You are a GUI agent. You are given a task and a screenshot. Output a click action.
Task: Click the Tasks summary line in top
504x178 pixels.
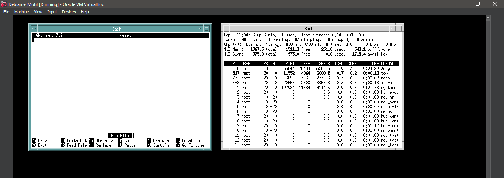[299, 40]
